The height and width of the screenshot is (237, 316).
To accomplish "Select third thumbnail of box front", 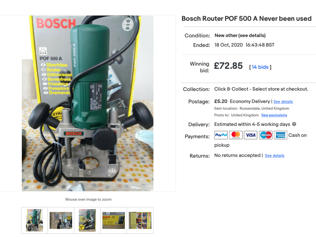I will (87, 220).
